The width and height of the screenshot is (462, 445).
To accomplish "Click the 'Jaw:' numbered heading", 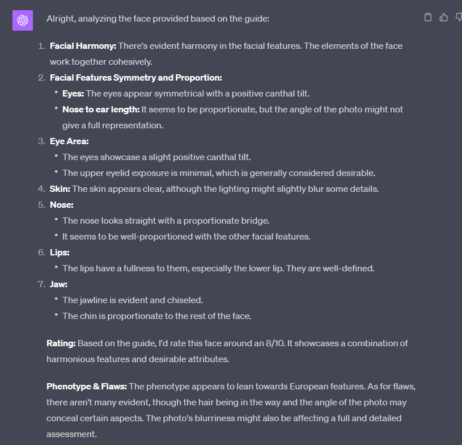I will tap(58, 284).
